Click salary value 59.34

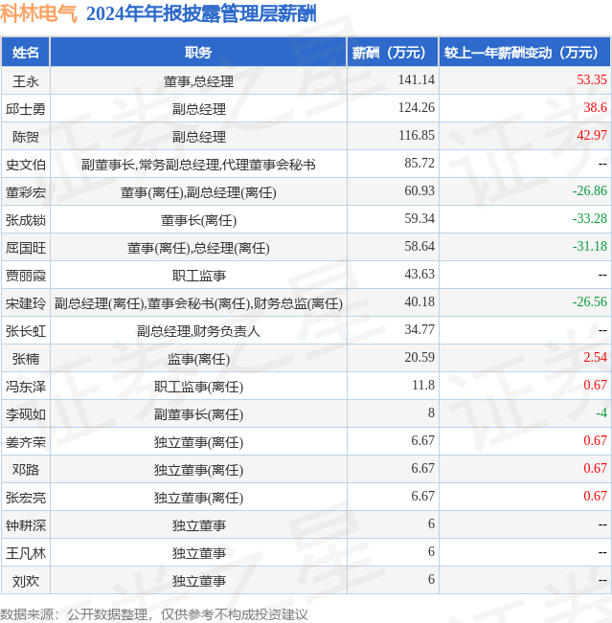[x=419, y=219]
